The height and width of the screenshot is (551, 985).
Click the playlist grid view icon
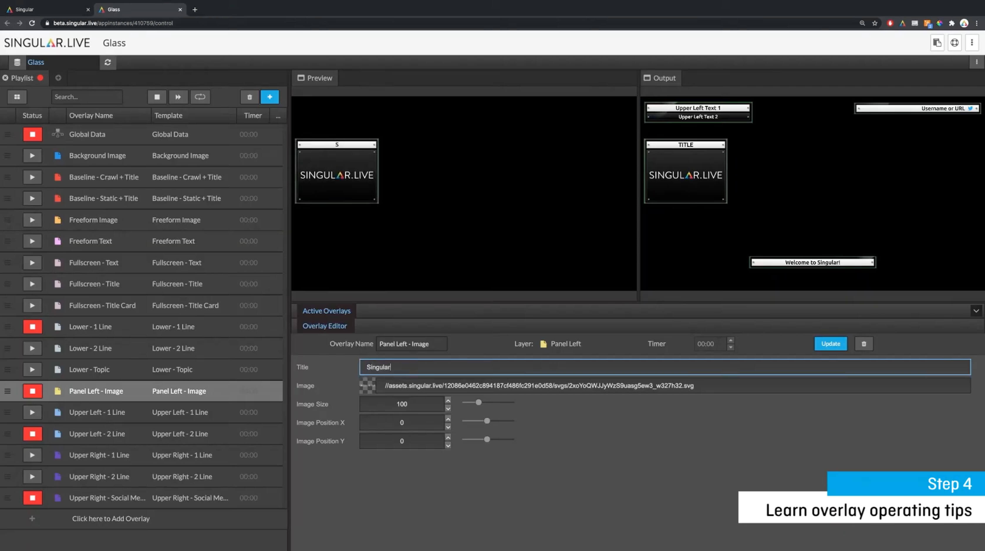(x=17, y=97)
